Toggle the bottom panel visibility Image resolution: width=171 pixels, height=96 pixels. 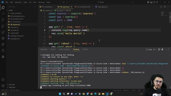click(x=151, y=2)
